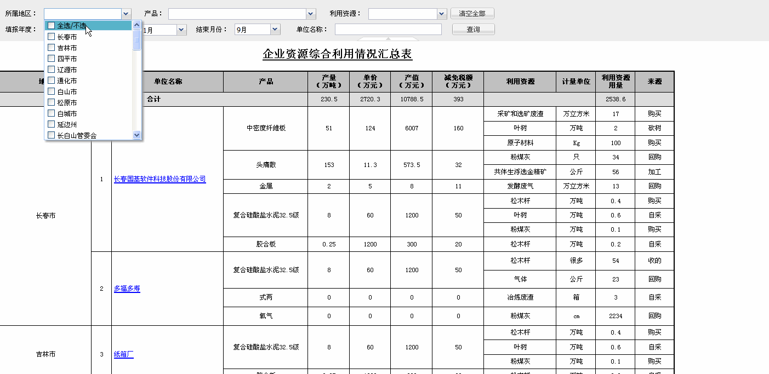The height and width of the screenshot is (374, 769).
Task: Click the 计量单位 column header
Action: (x=576, y=82)
